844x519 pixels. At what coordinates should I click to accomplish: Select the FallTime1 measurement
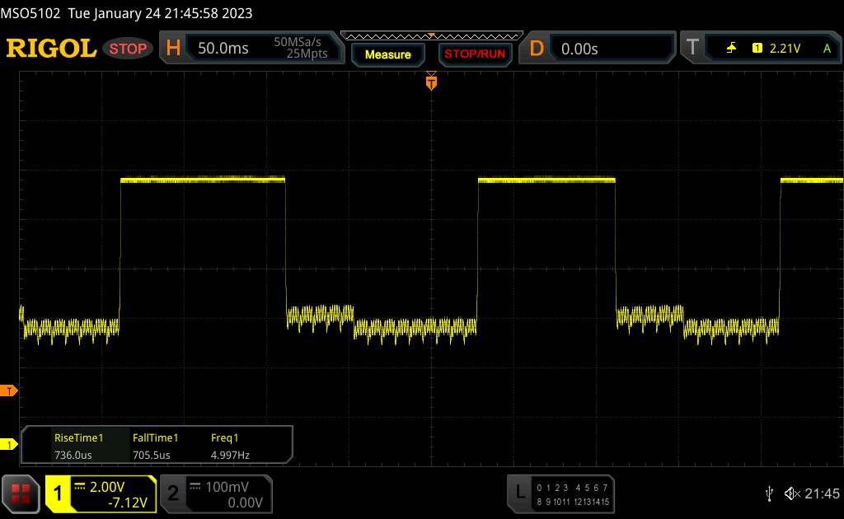(155, 437)
